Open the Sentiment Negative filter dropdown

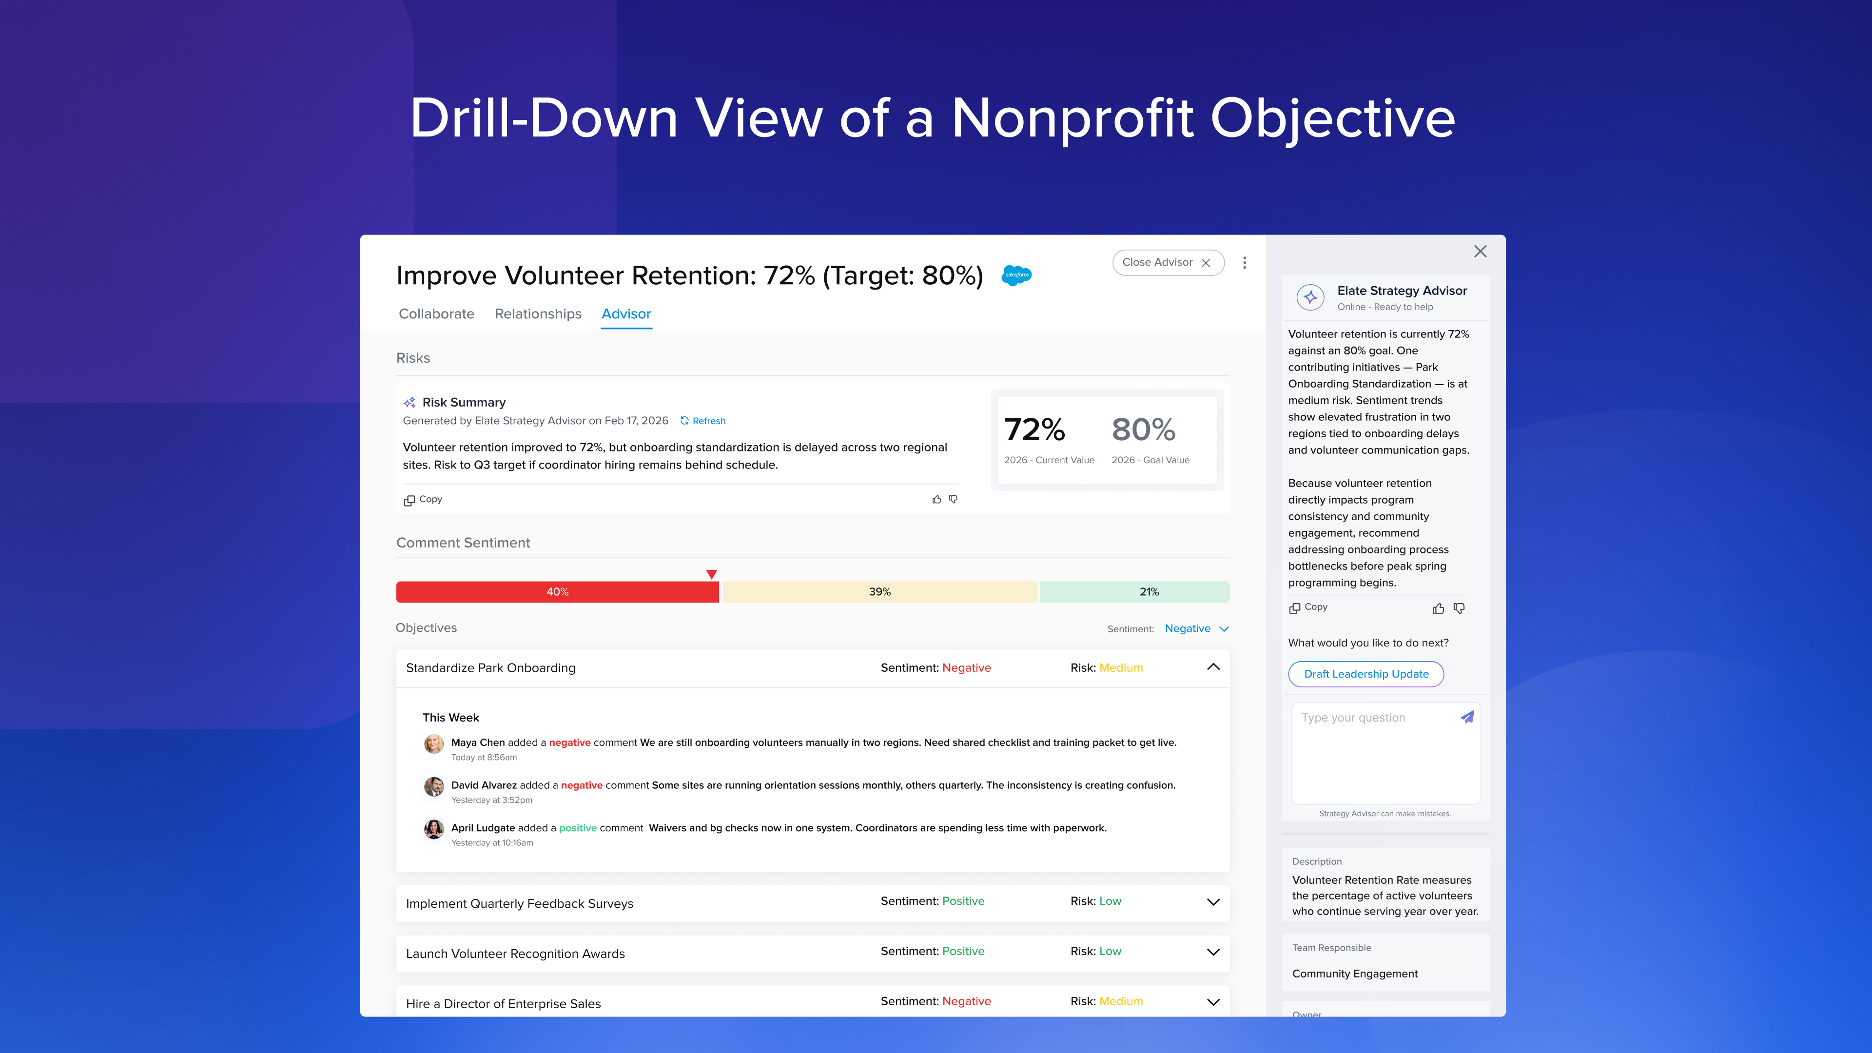point(1196,628)
